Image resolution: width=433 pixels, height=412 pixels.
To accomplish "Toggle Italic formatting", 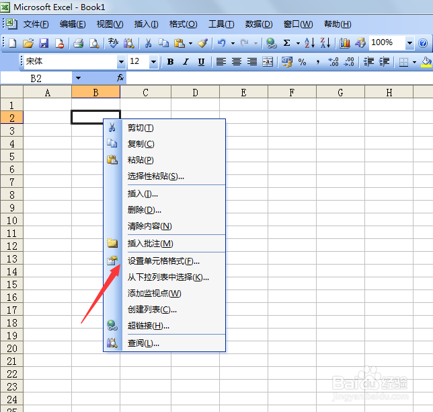I will (x=186, y=62).
